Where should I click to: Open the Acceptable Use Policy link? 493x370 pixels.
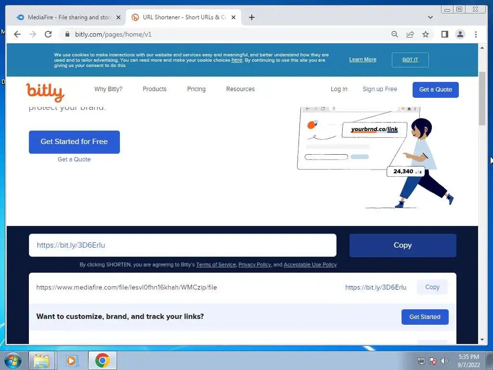(x=310, y=264)
